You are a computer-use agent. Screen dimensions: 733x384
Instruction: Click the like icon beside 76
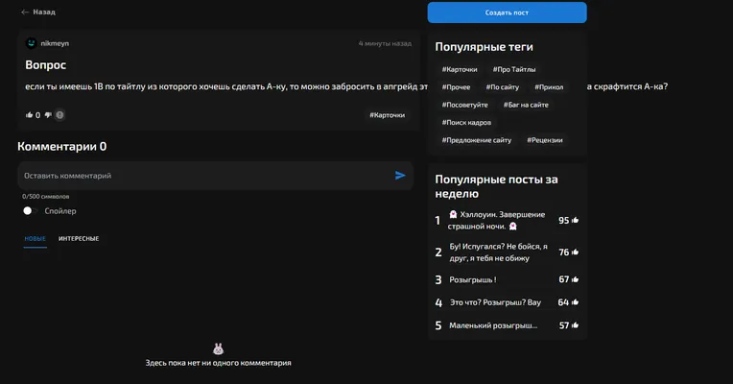575,252
